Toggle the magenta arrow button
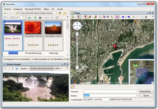Viewport: 158px width, 109px height. pos(117,17)
